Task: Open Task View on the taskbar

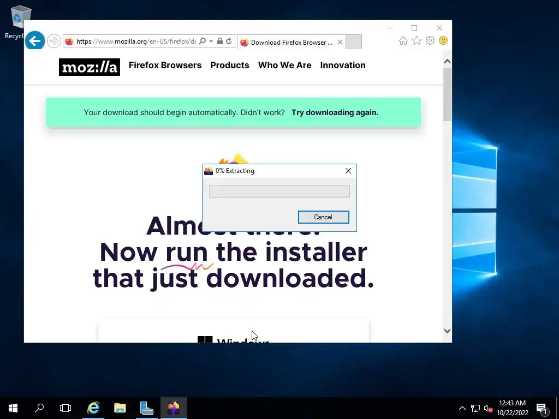Action: [66, 408]
